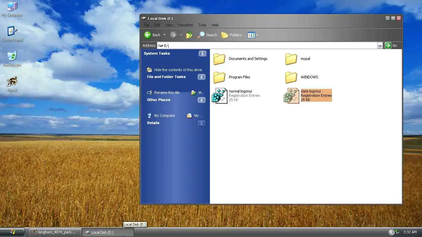Select the mypal folder icon
422x237 pixels.
pyautogui.click(x=291, y=59)
